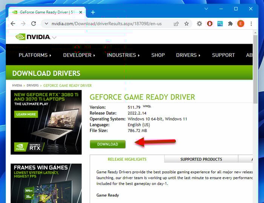Maximize the browser window
Image resolution: width=264 pixels, height=203 pixels.
pyautogui.click(x=236, y=9)
